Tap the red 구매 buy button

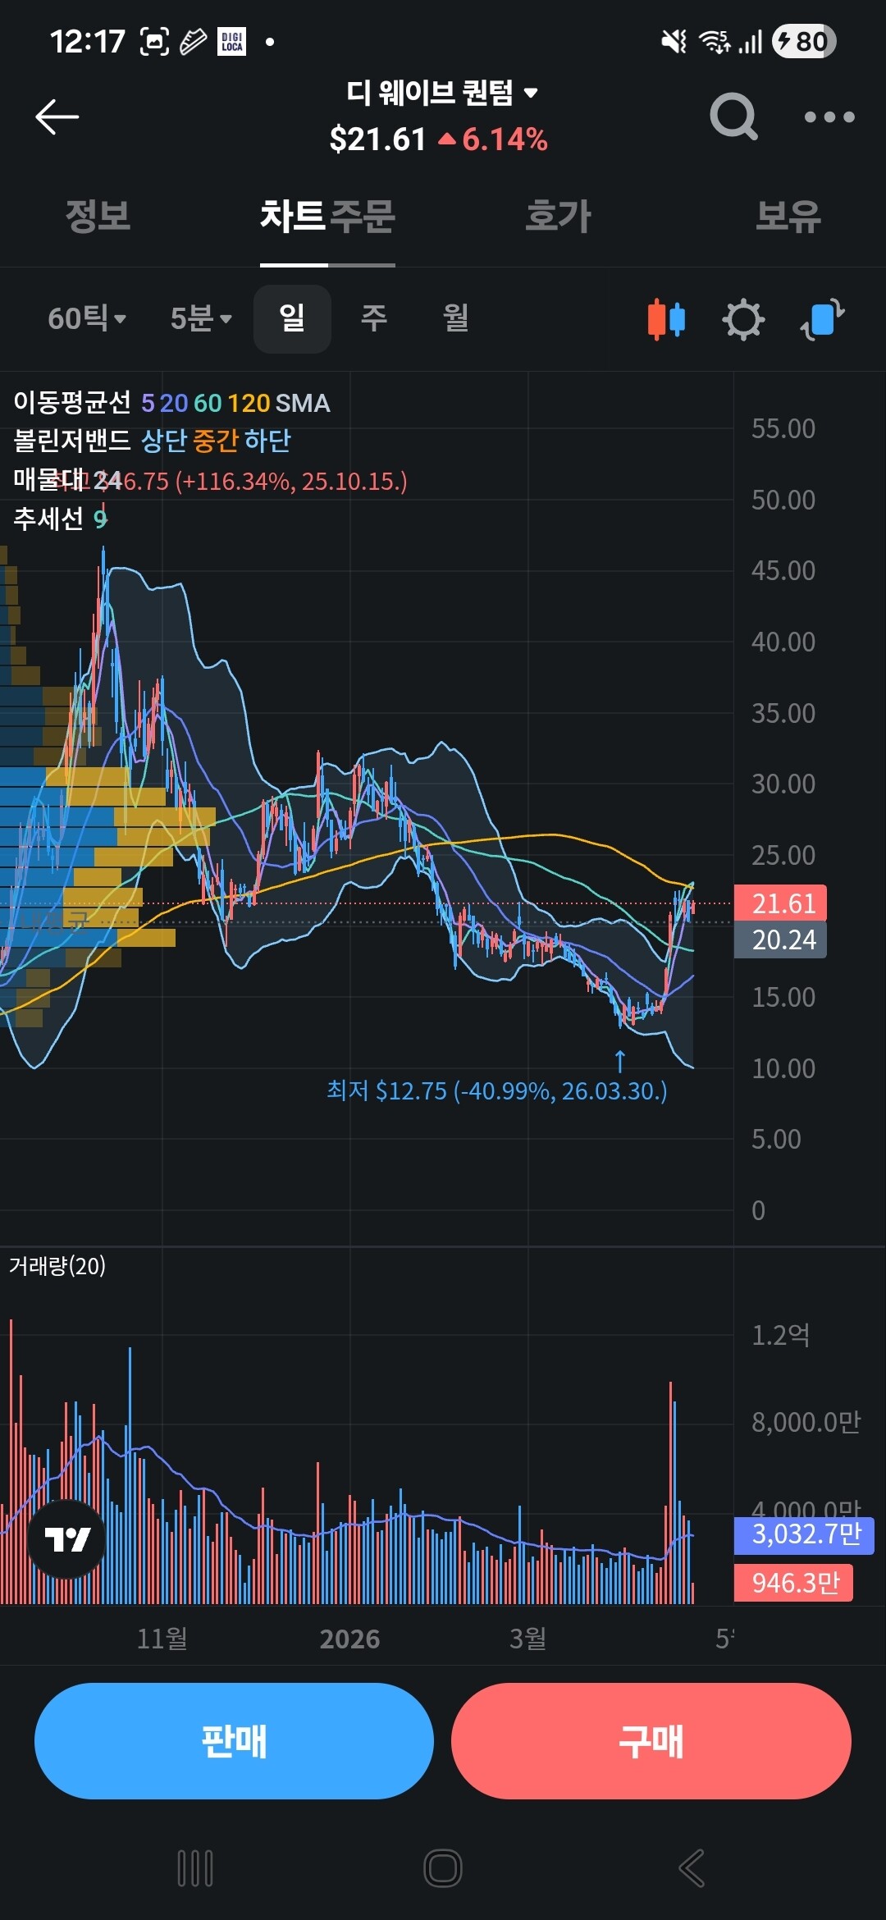[651, 1741]
